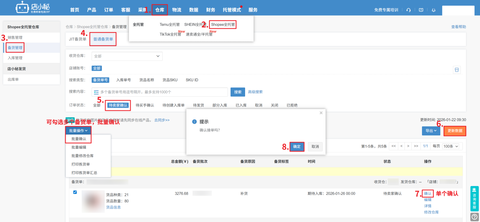Image resolution: width=480 pixels, height=222 pixels.
Task: Open the 数据 top menu
Action: pos(194,10)
